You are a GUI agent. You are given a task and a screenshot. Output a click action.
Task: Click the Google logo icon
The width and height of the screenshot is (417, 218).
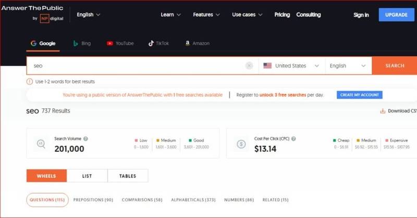[33, 43]
